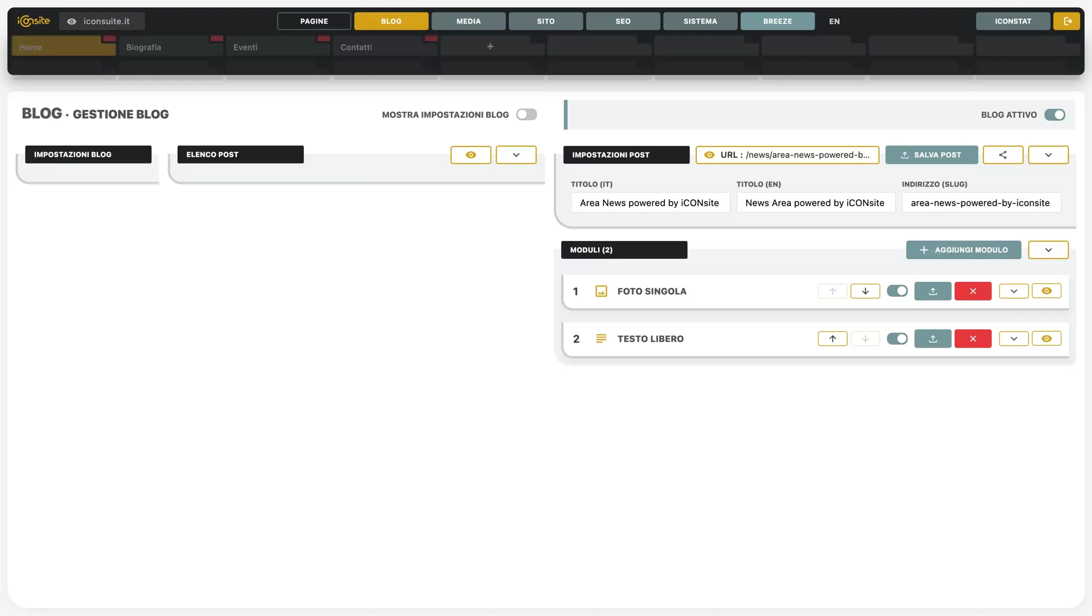
Task: Select the Home page tab
Action: point(63,46)
